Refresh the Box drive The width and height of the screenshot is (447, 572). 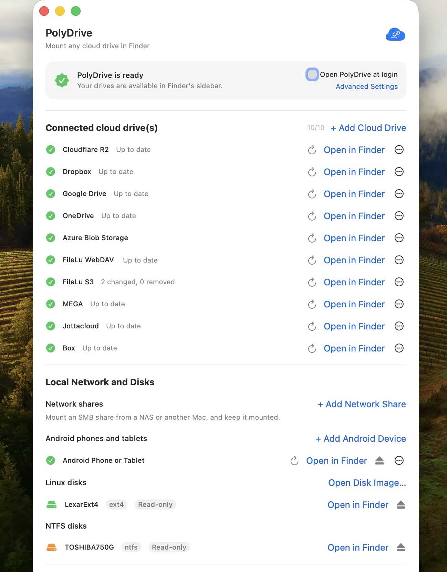click(x=312, y=348)
